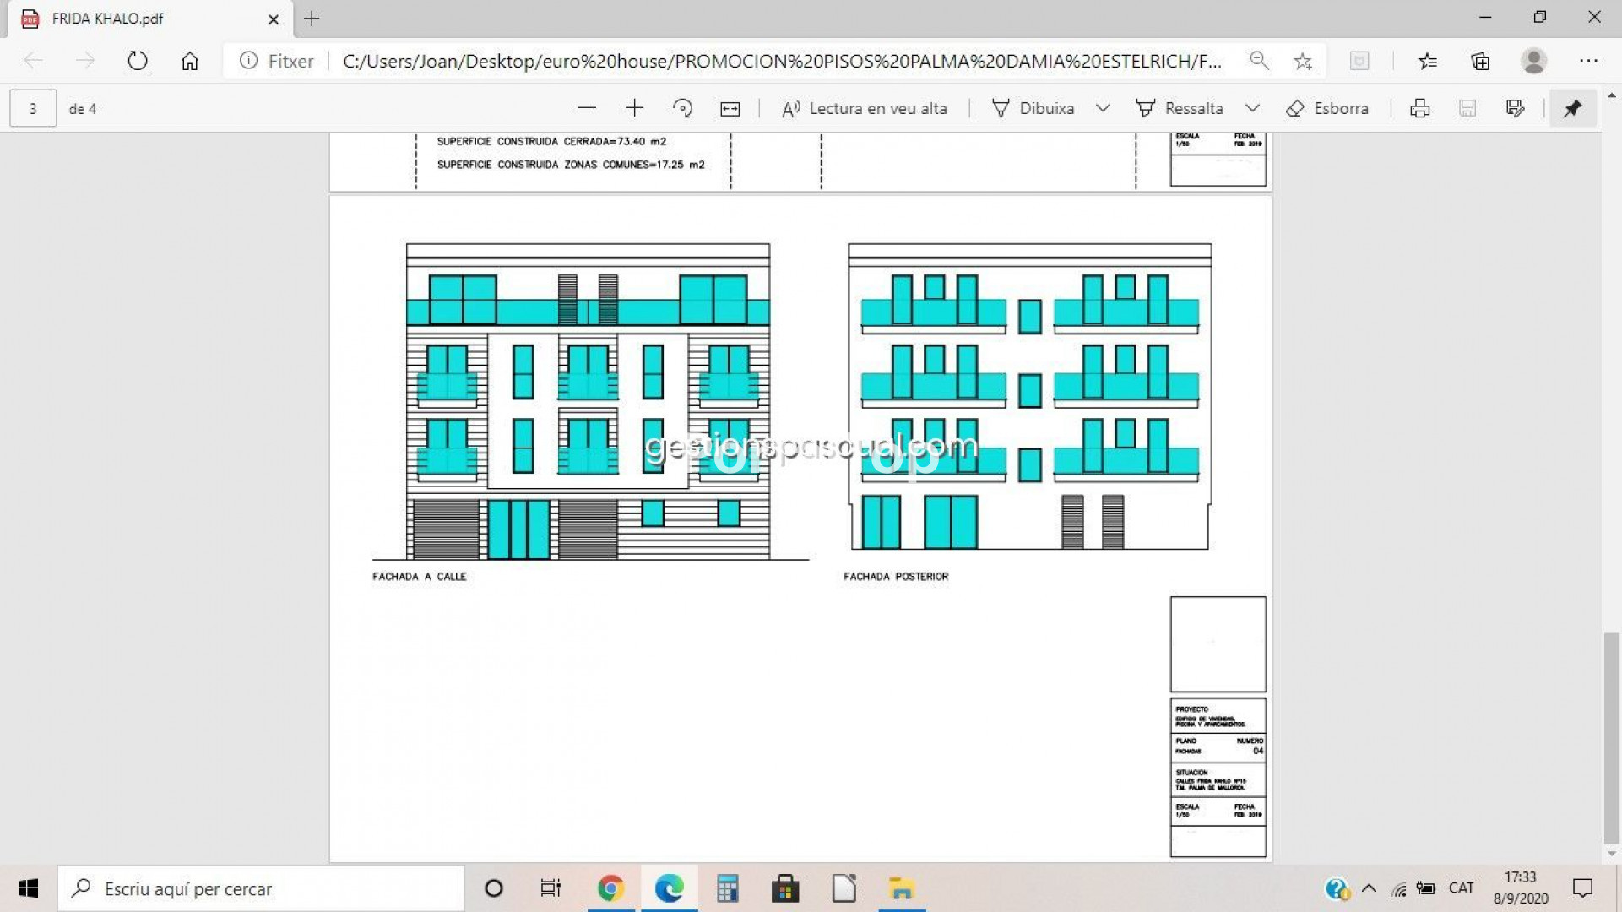Click the zoom in plus icon
The width and height of the screenshot is (1622, 912).
[x=634, y=108]
